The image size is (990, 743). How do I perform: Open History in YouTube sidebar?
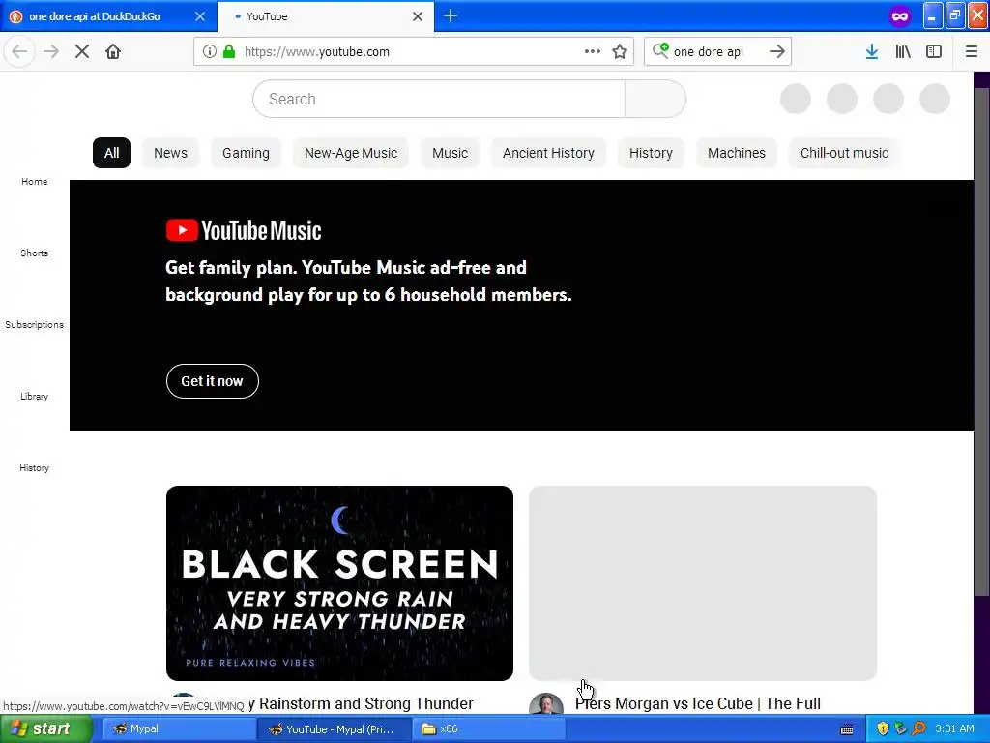[34, 468]
